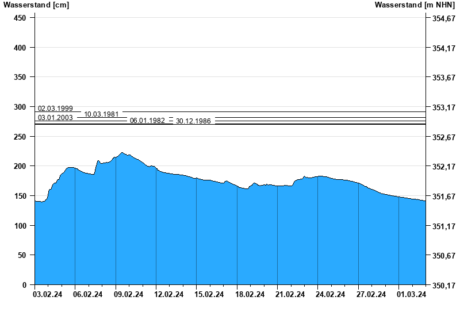Select the 200 value on the left axis
This screenshot has width=460, height=316.
coord(20,166)
